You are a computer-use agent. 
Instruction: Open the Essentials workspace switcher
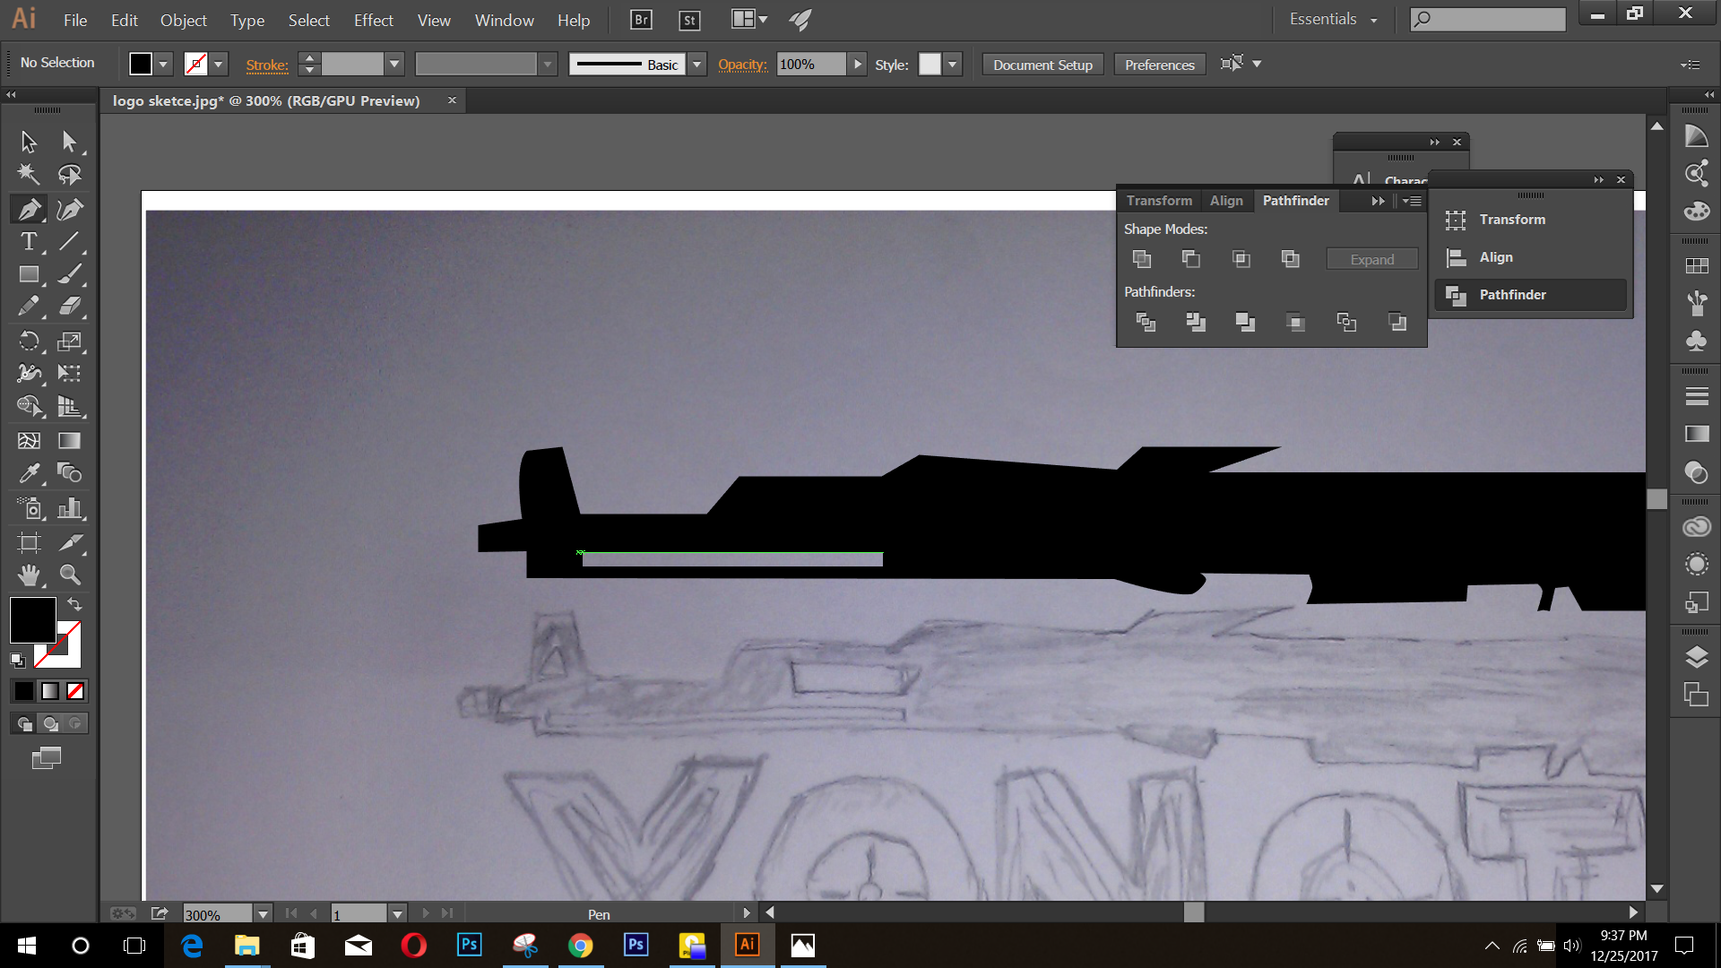click(1333, 19)
